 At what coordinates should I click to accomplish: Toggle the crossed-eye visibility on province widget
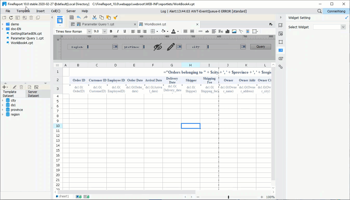[158, 47]
